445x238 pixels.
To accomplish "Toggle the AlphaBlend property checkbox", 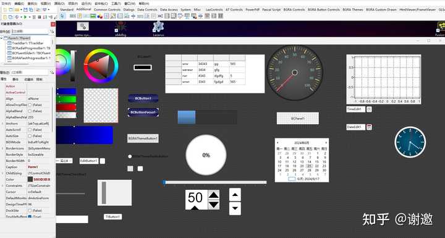I will (30, 111).
